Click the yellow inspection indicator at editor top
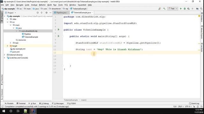The width and height of the screenshot is (204, 114). (x=199, y=16)
